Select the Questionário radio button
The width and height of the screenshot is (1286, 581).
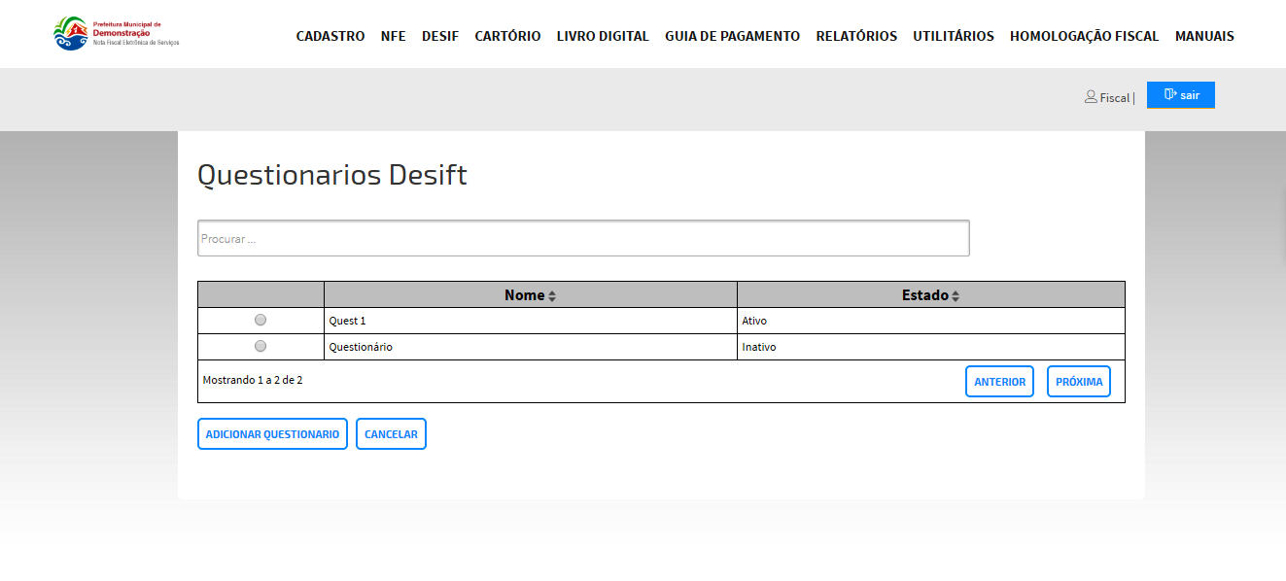(x=261, y=346)
